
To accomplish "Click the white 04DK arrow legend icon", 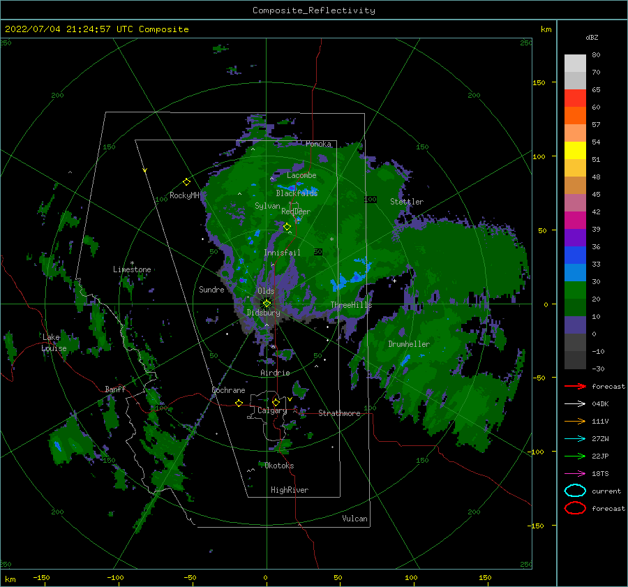I will tap(575, 404).
